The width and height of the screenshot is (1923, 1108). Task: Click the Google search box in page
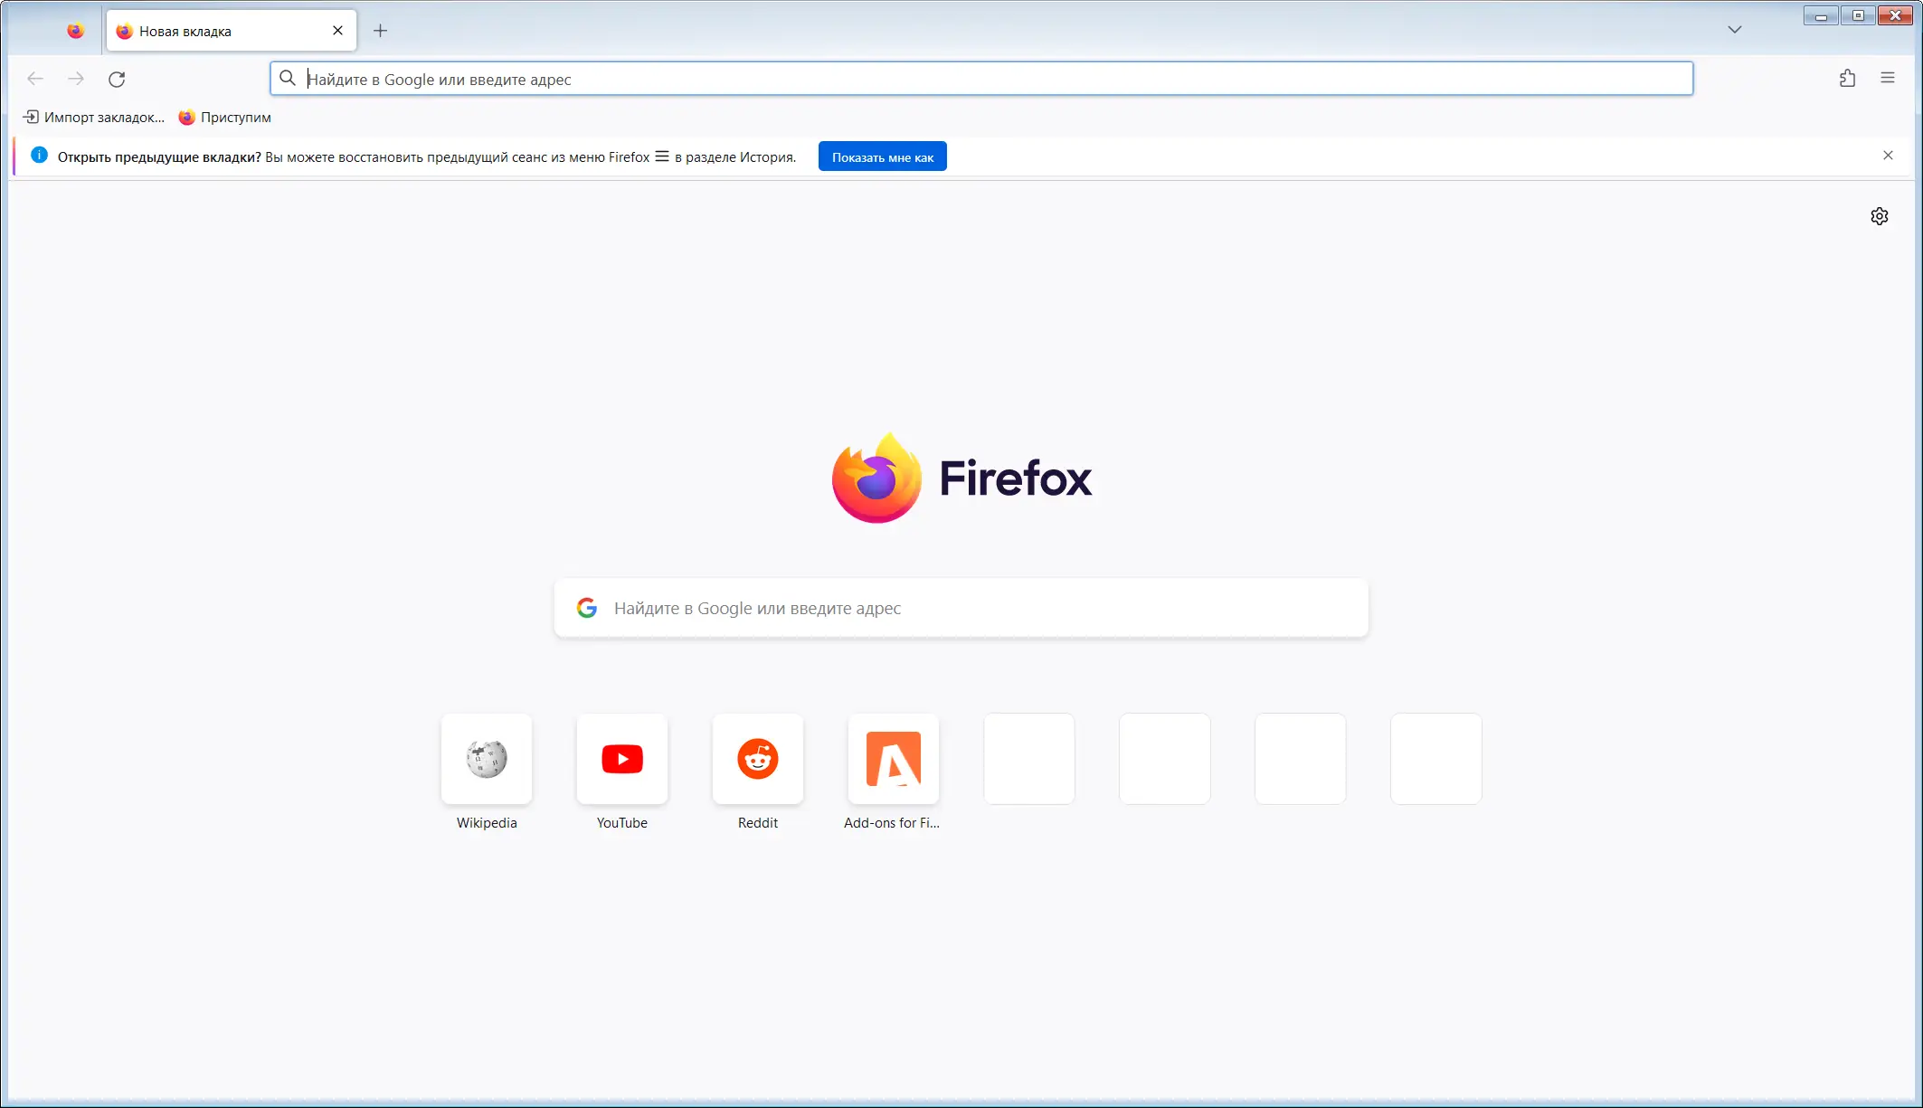[x=961, y=608]
